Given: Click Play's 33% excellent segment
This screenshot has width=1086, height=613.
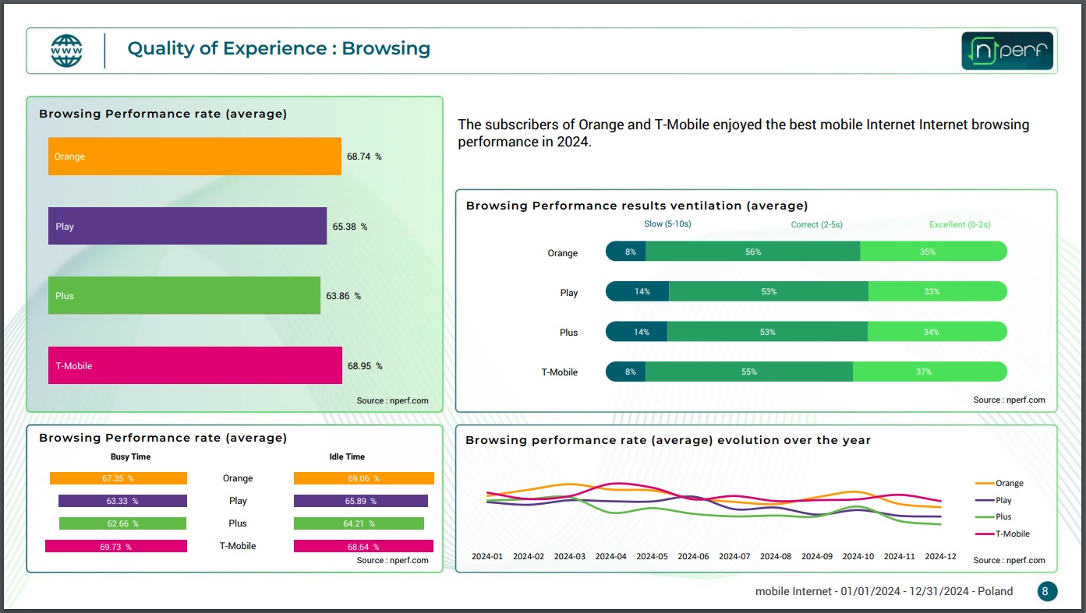Looking at the screenshot, I should (x=938, y=291).
